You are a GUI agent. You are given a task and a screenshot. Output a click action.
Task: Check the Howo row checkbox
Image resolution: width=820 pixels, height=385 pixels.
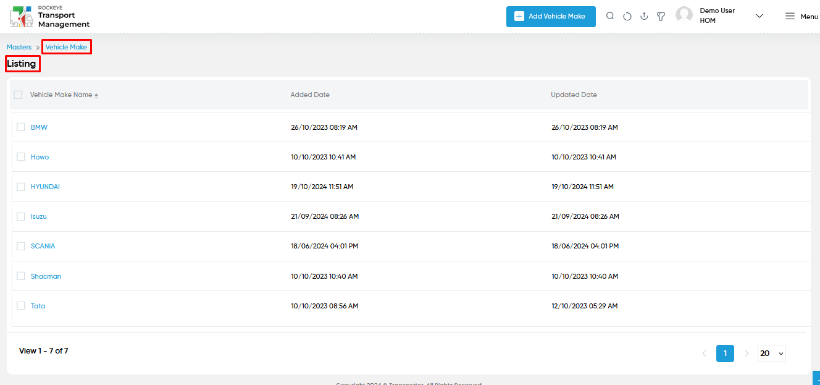pos(20,157)
